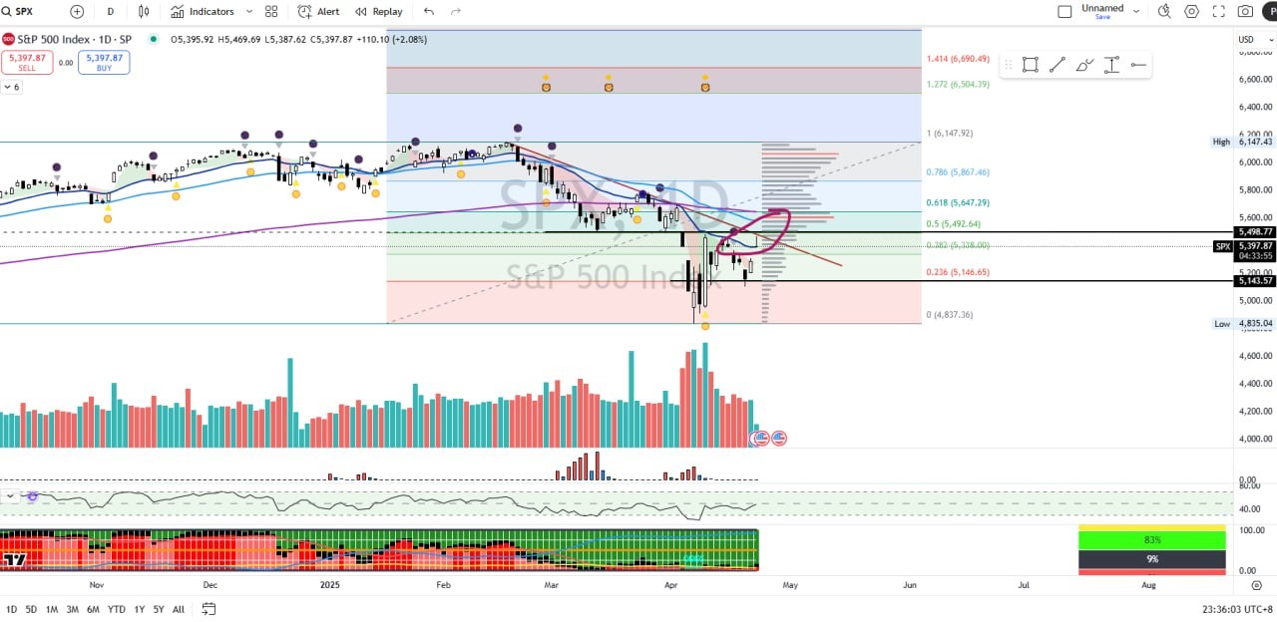
Task: Click the purple circle marker in oscillator pane
Action: [x=33, y=495]
